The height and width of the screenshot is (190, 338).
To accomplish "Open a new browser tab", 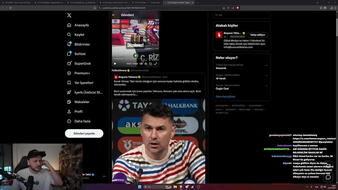I will click(x=198, y=2).
